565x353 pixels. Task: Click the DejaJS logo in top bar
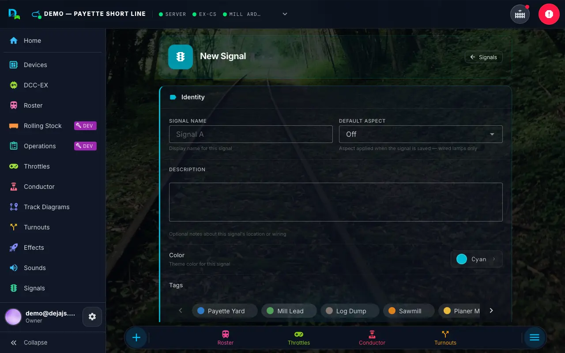[x=14, y=14]
